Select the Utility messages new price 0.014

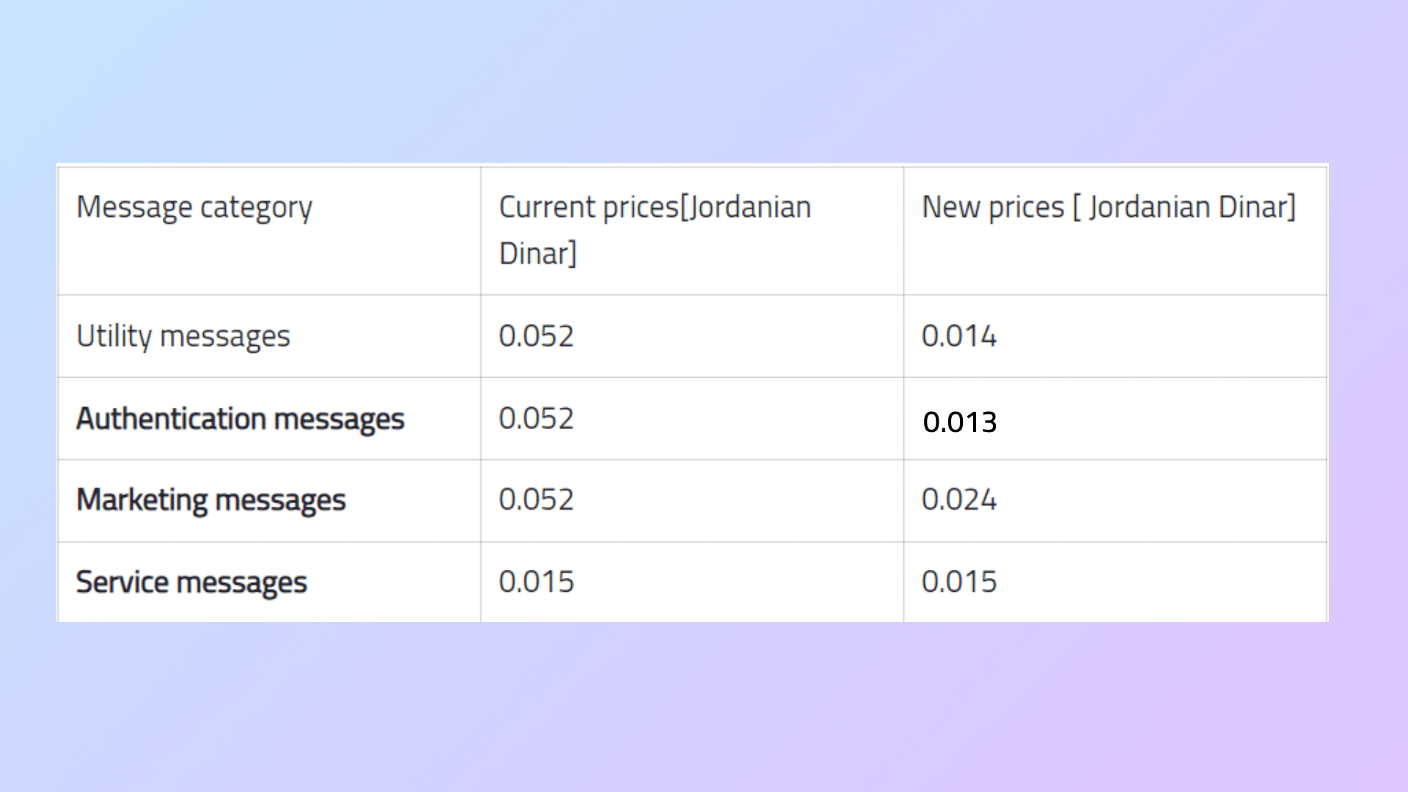(x=958, y=337)
